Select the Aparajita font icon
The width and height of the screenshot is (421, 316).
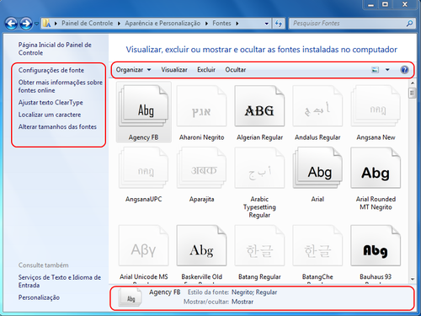pyautogui.click(x=201, y=168)
